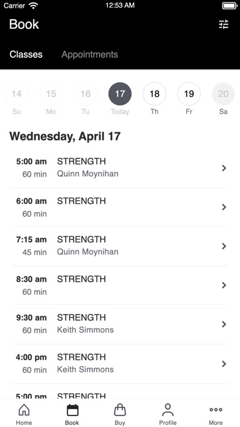
Task: Go to Home in bottom bar
Action: pos(24,414)
